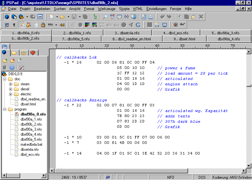The height and width of the screenshot is (180, 252).
Task: Collapse the doc folder in tree
Action: point(5,79)
